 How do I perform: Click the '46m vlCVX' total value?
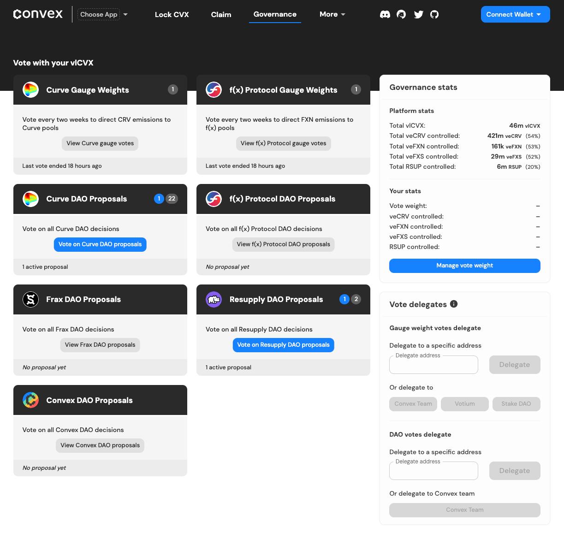point(524,125)
